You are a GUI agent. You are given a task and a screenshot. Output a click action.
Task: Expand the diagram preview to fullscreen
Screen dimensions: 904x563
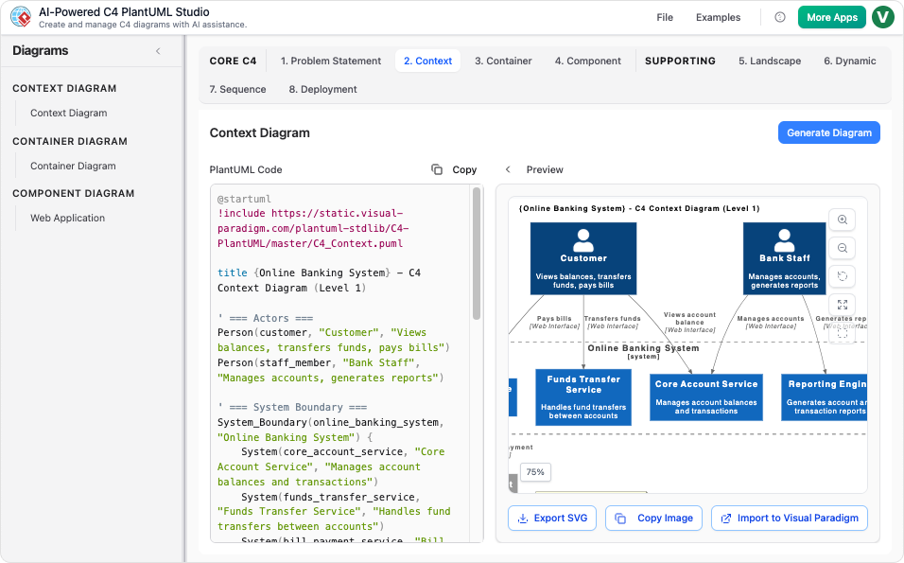[x=842, y=305]
